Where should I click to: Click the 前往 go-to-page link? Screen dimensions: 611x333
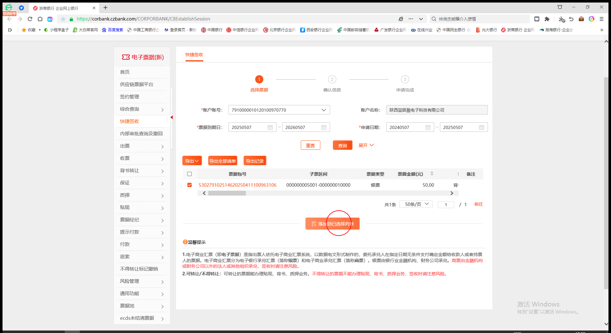click(478, 204)
